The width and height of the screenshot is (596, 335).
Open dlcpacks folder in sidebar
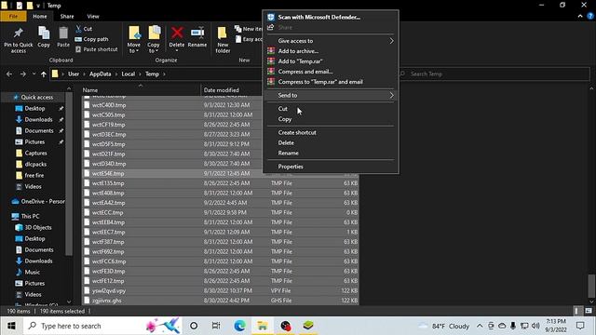click(x=35, y=164)
